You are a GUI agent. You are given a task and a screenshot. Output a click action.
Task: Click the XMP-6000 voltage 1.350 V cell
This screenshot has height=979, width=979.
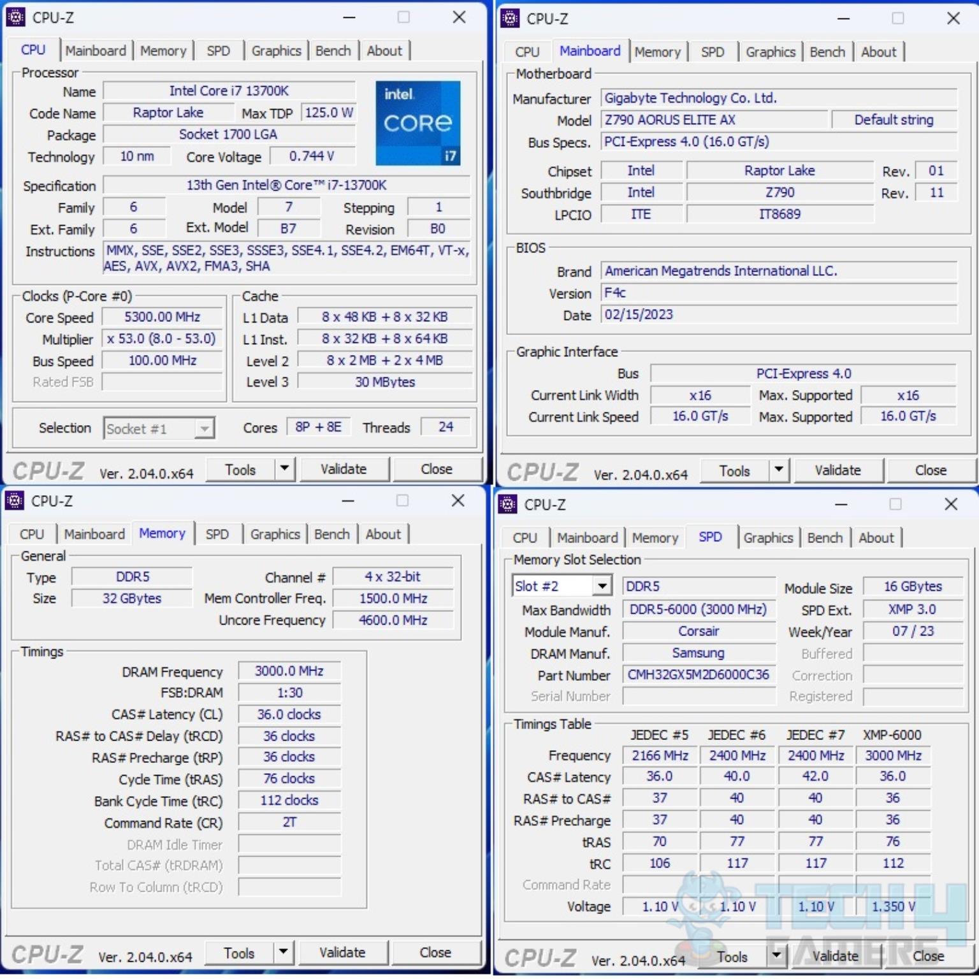894,906
